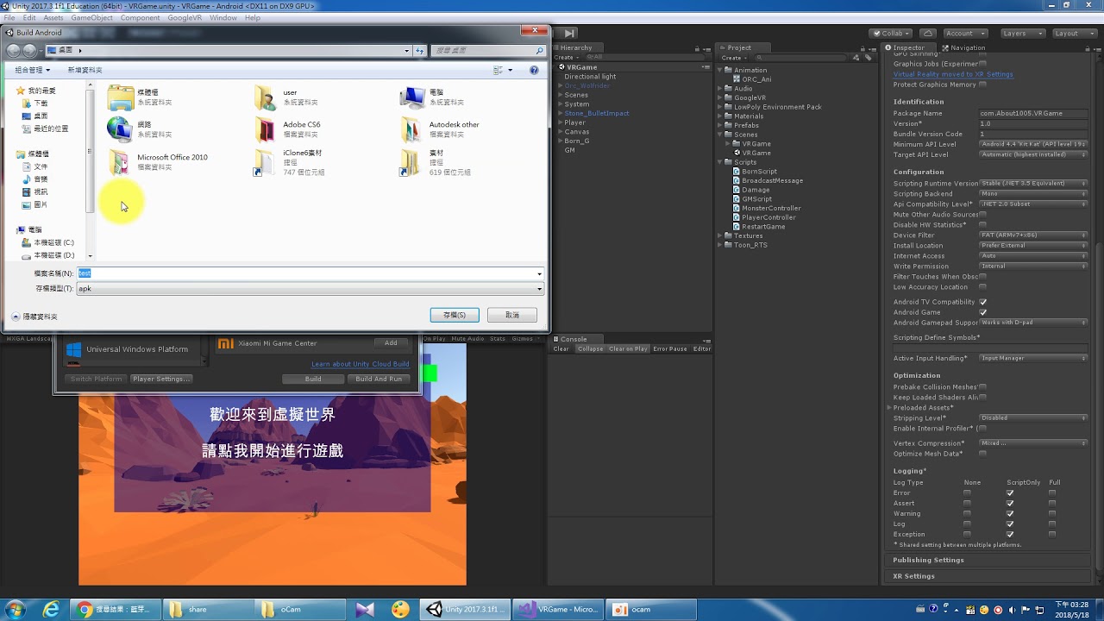Open the GoogleVR menu
1104x621 pixels.
pyautogui.click(x=185, y=17)
